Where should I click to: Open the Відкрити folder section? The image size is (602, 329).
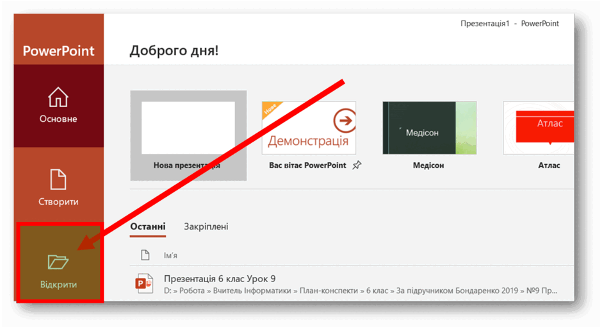[58, 262]
